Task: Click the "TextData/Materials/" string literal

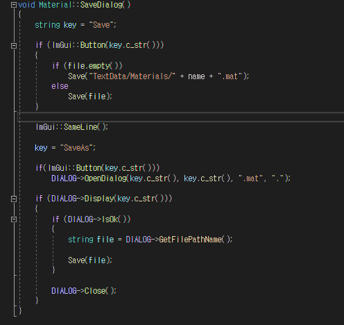Action: point(132,76)
